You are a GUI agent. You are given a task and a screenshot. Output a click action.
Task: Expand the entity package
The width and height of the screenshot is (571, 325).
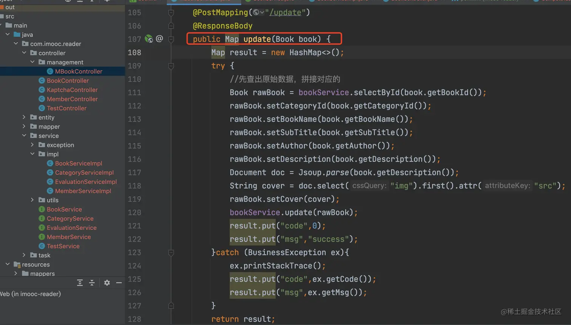click(x=24, y=117)
